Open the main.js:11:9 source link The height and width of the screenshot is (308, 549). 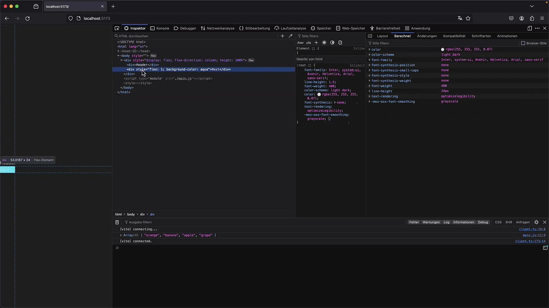[x=534, y=235]
